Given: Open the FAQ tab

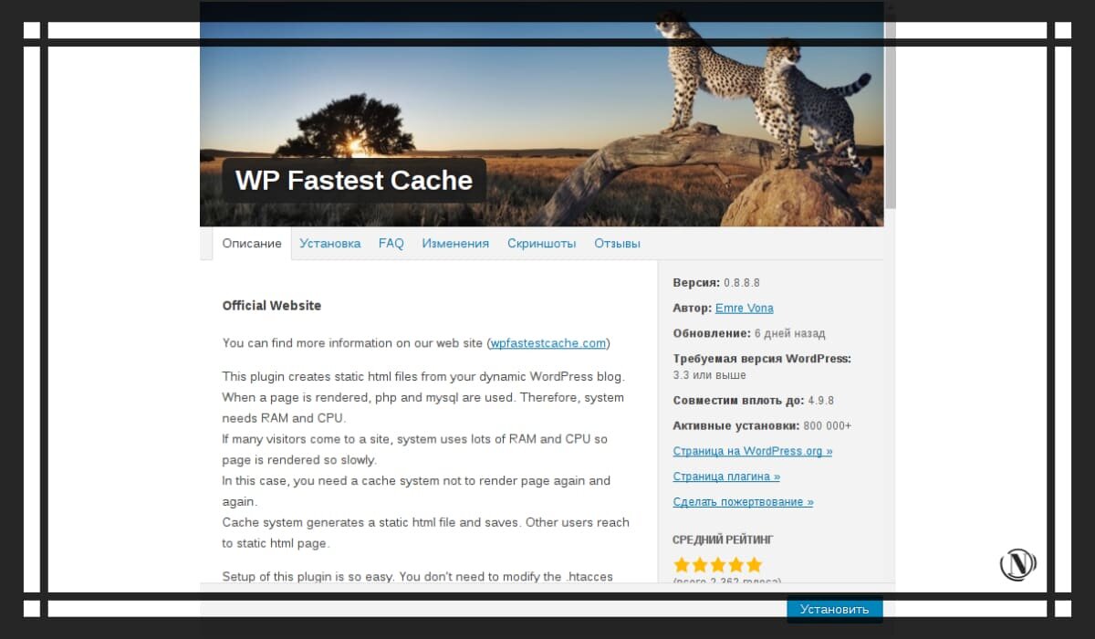Looking at the screenshot, I should 391,244.
